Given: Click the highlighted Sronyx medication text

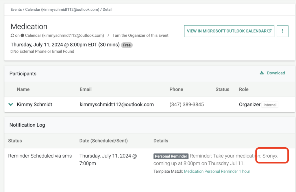Looking at the screenshot, I should point(270,156).
